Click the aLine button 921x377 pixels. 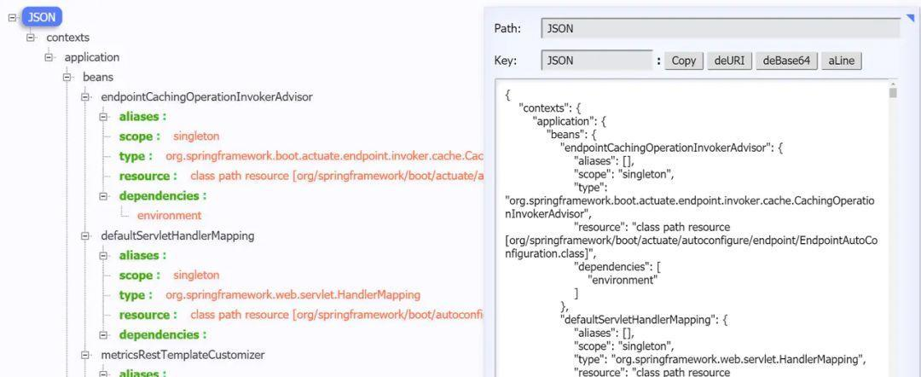coord(842,61)
